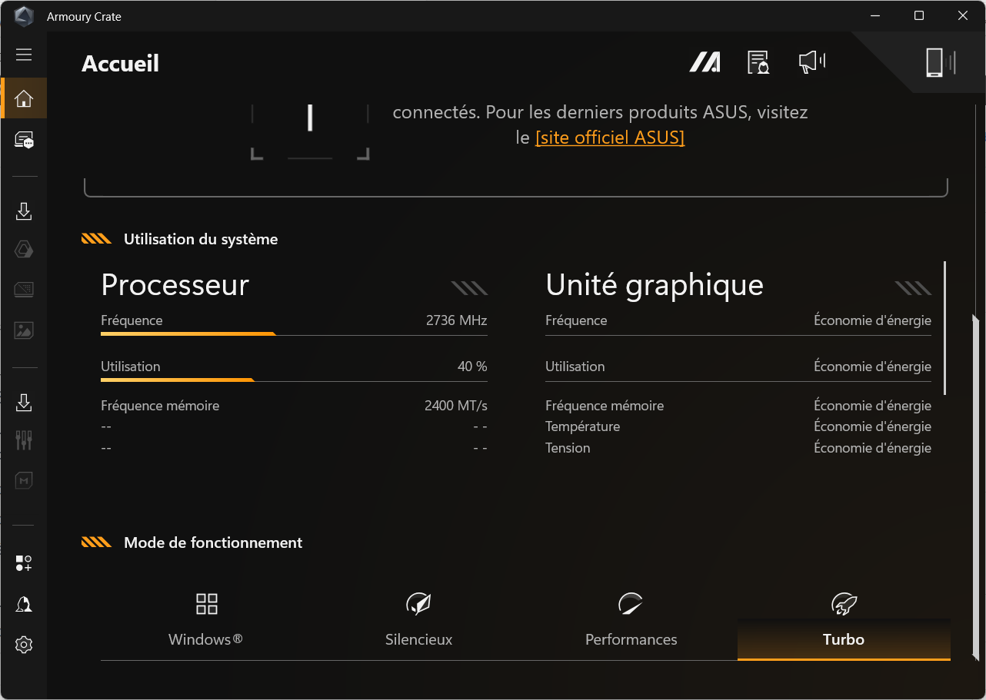
Task: Click the system usage panel scrollbar
Action: 945,328
